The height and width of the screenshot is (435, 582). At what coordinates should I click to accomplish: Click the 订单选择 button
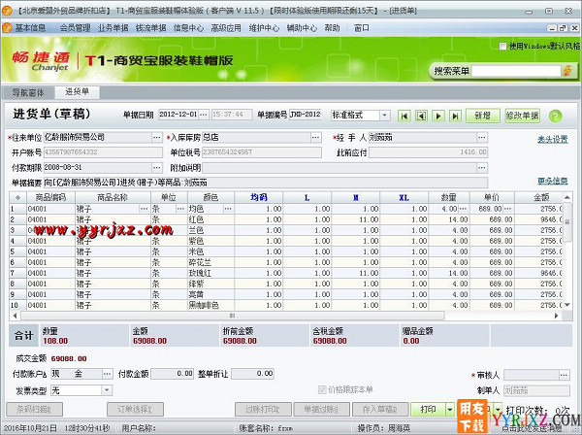pos(135,410)
